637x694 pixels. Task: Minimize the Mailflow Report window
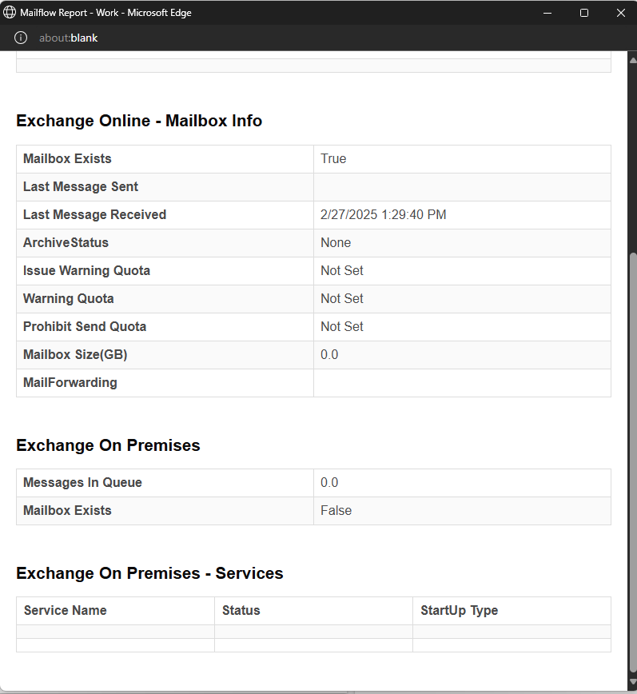pyautogui.click(x=547, y=13)
